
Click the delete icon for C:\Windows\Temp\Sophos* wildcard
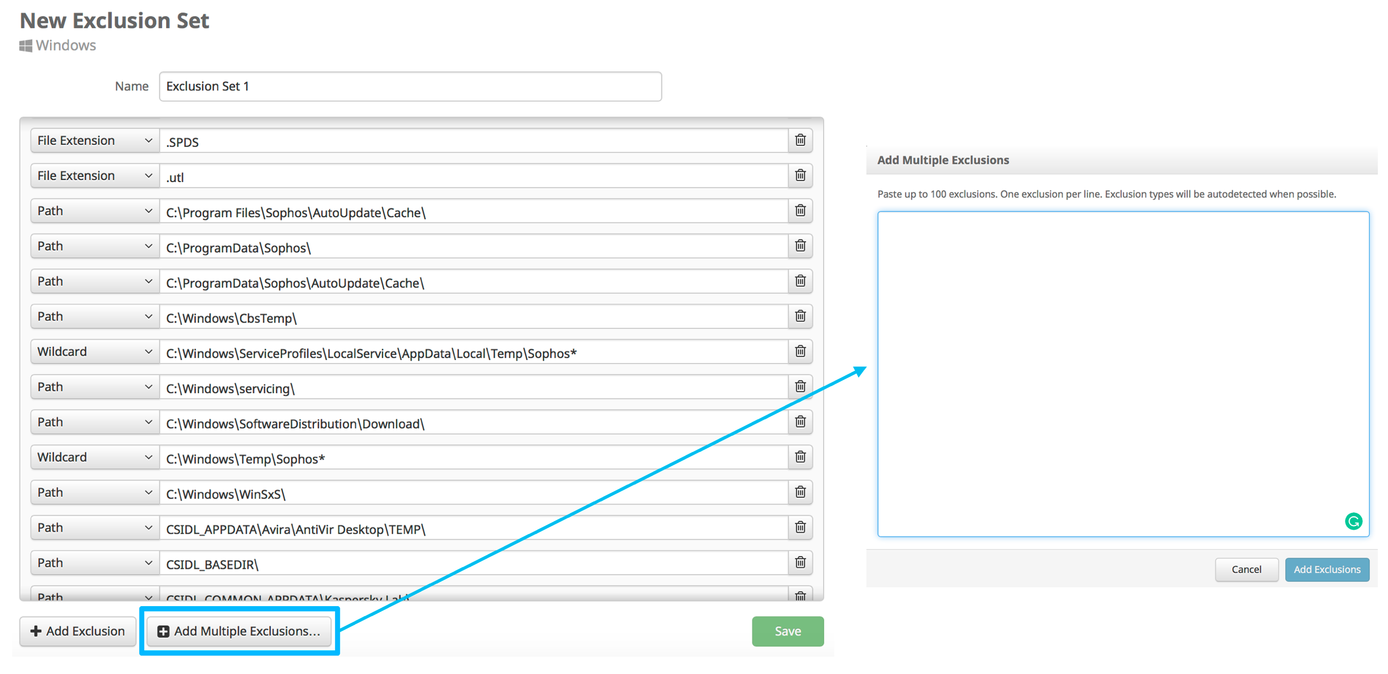(800, 458)
